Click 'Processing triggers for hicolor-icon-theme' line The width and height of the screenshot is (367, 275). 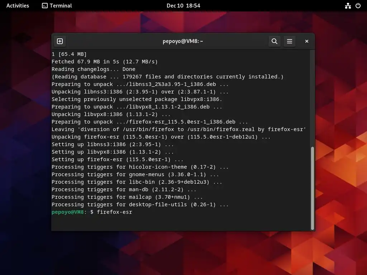[140, 167]
